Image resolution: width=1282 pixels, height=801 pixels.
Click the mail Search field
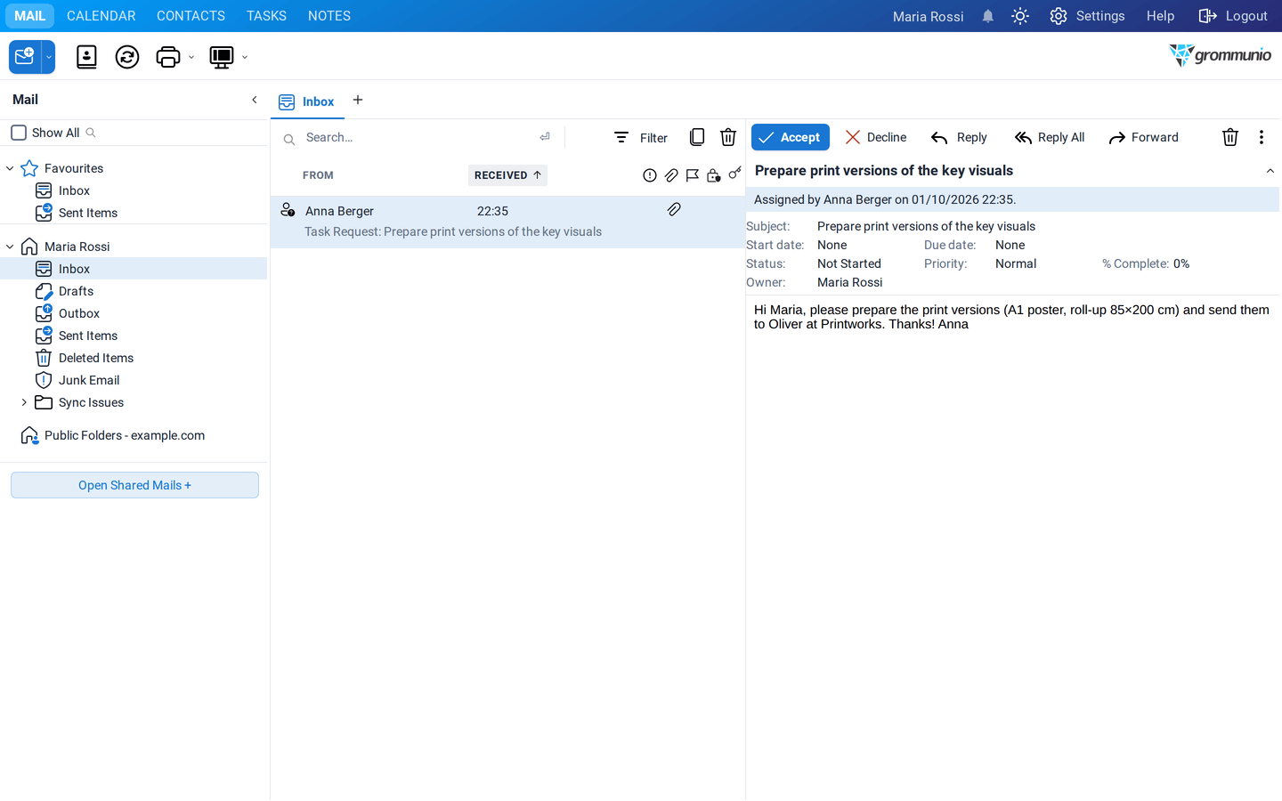tap(418, 137)
